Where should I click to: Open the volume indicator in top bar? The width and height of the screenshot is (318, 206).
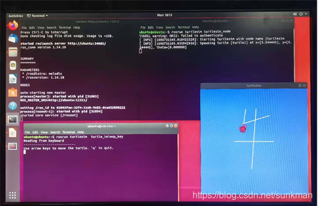(295, 14)
